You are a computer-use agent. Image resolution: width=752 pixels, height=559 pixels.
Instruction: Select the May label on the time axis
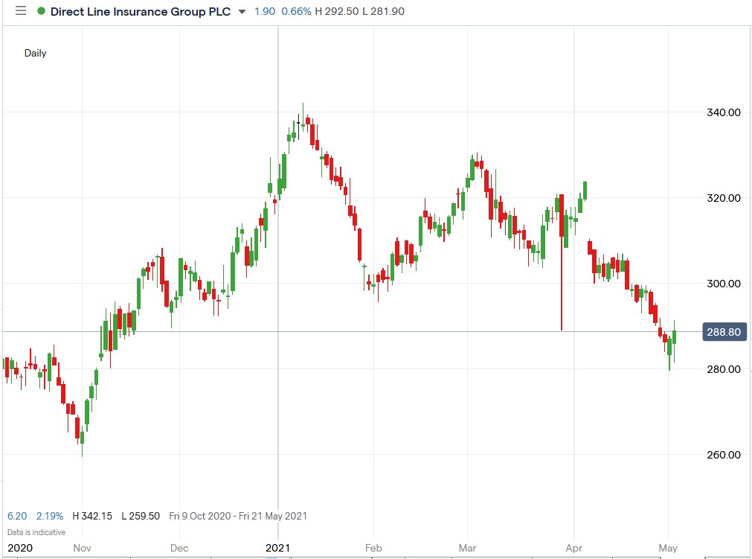tap(668, 548)
